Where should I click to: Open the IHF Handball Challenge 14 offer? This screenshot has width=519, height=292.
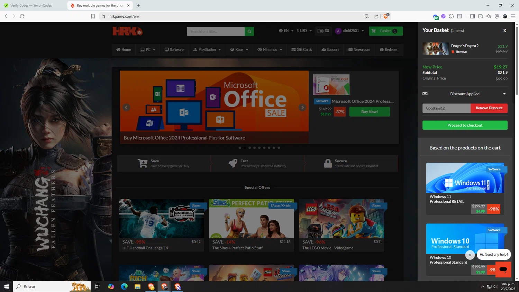162,225
